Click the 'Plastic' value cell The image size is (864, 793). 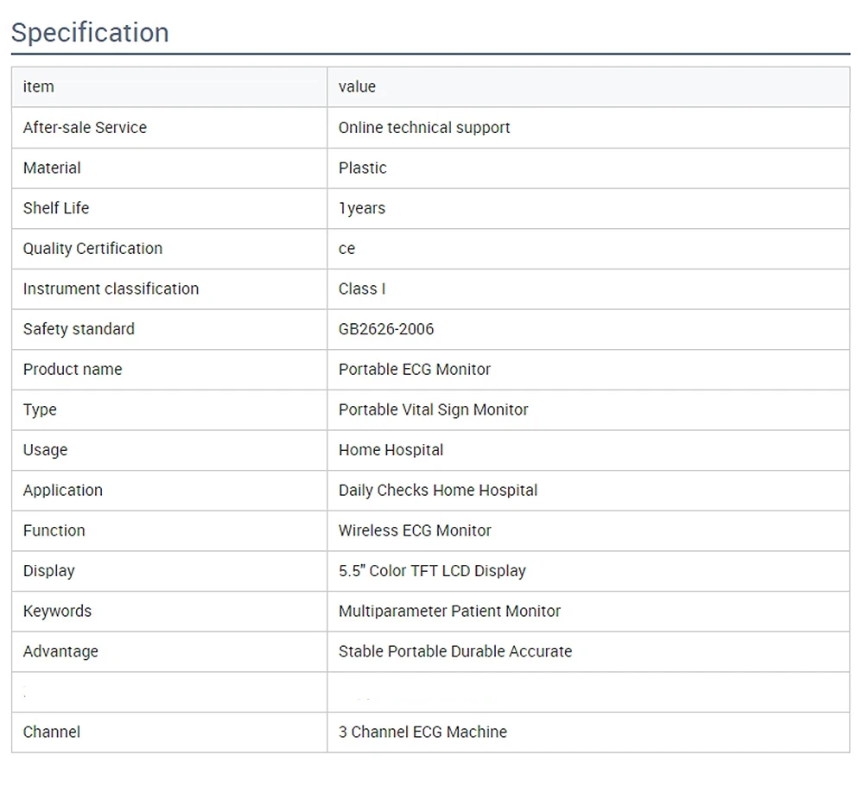click(363, 168)
